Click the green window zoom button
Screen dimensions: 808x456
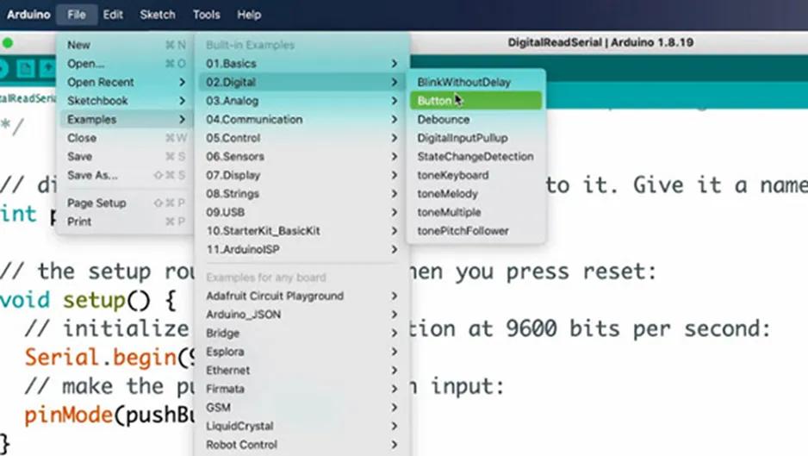(8, 43)
